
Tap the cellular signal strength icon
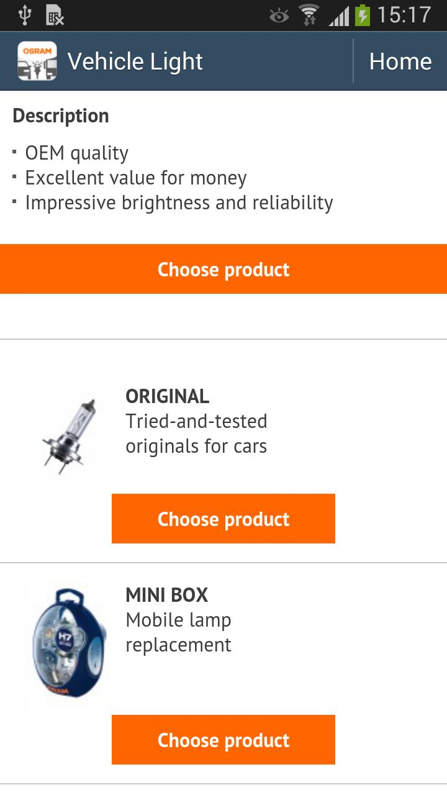pos(340,15)
